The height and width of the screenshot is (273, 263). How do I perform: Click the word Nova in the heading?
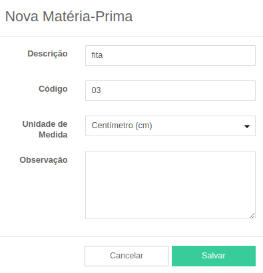(22, 17)
